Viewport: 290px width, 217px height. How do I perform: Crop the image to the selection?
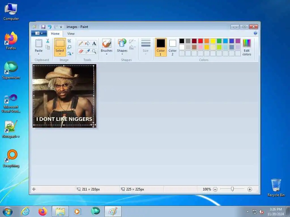point(69,41)
